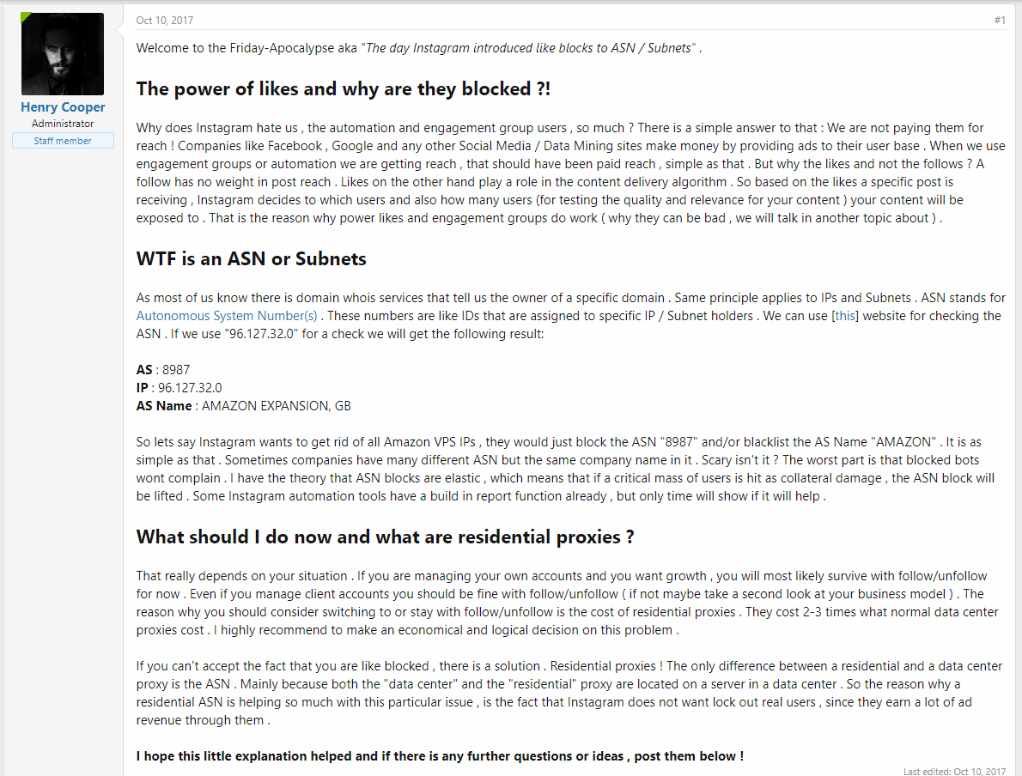Click the green online indicator on avatar

25,16
